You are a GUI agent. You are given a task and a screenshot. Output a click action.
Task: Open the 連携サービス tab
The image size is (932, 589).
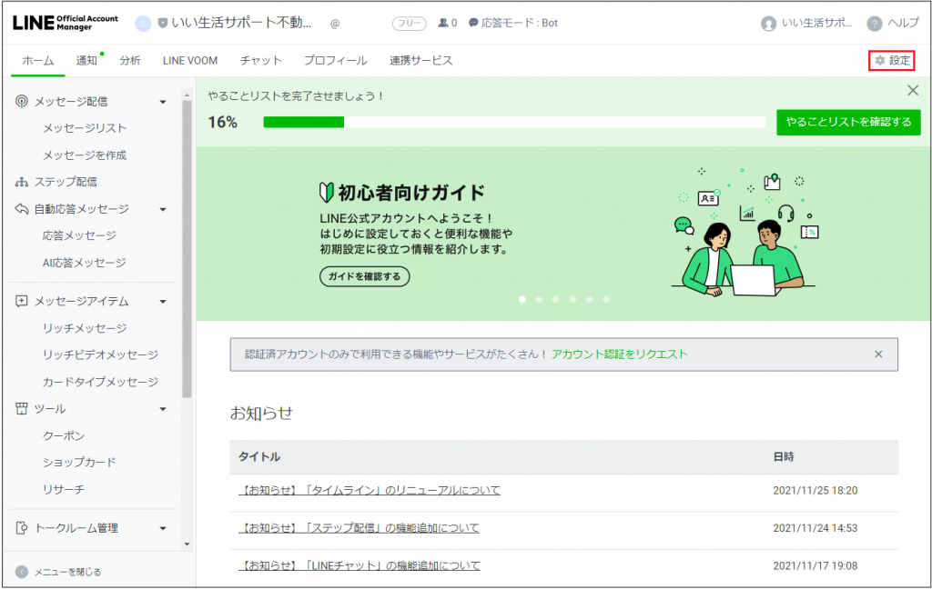[x=420, y=61]
